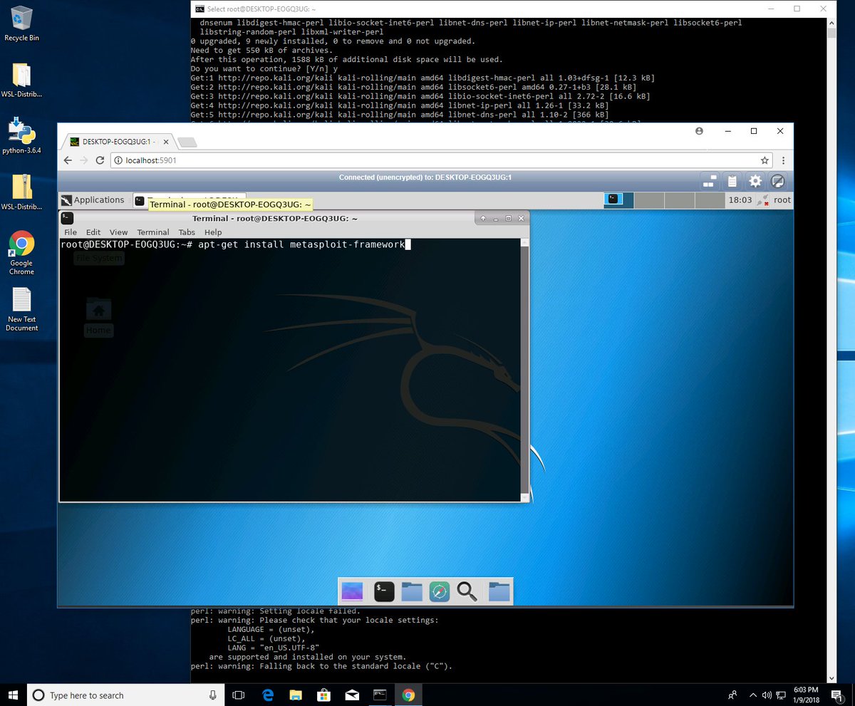The height and width of the screenshot is (706, 855).
Task: Open the Chrome profile icon in the title bar
Action: point(699,131)
